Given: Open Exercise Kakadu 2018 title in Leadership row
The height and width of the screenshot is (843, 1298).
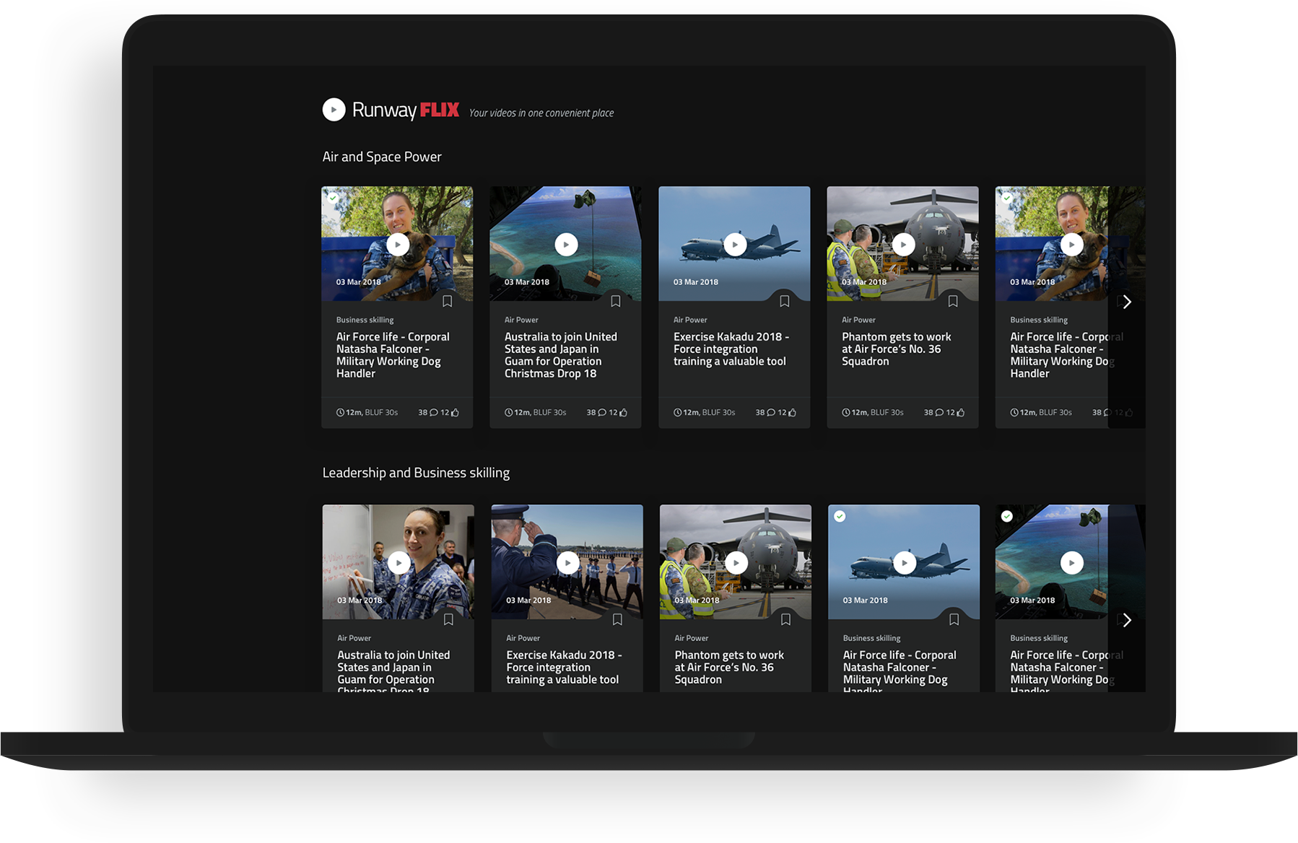Looking at the screenshot, I should [563, 668].
